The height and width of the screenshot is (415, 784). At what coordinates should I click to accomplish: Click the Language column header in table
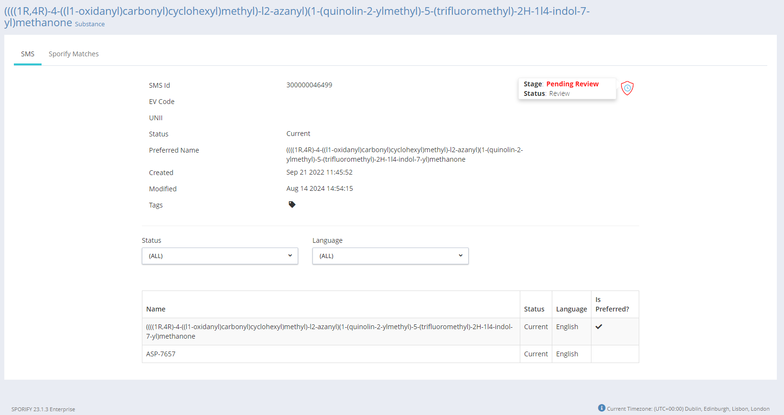(x=571, y=309)
